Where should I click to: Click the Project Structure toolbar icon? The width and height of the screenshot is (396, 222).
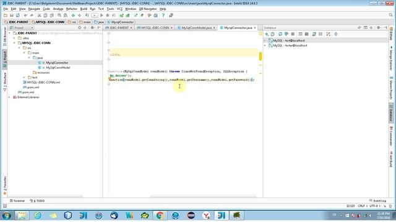156,15
